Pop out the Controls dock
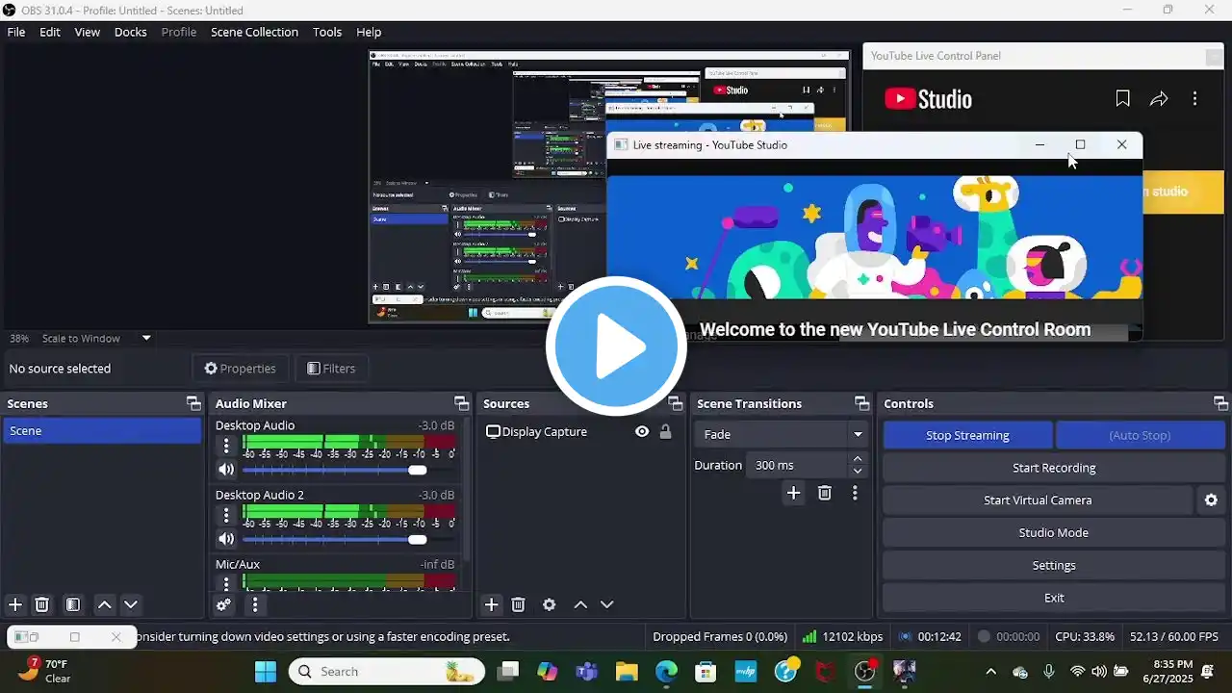1232x693 pixels. pos(1220,403)
